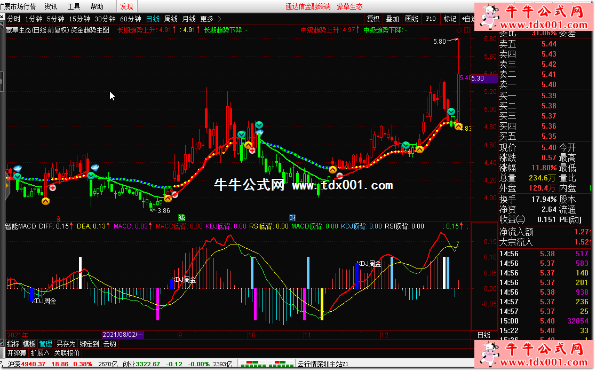Open the 另存为 save-as option
This screenshot has height=371, width=596.
pyautogui.click(x=66, y=344)
